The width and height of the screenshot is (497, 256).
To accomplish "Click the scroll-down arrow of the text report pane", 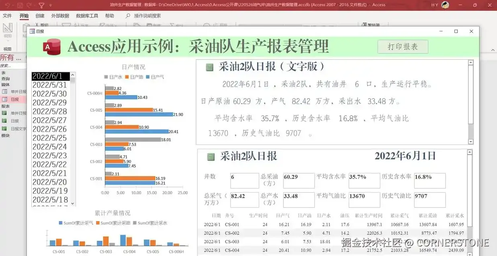I will point(471,142).
